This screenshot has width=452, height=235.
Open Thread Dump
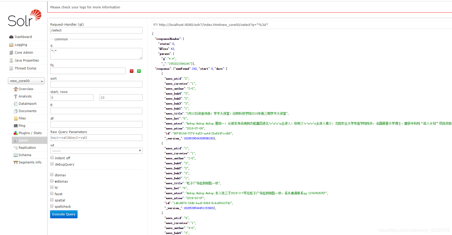point(25,68)
